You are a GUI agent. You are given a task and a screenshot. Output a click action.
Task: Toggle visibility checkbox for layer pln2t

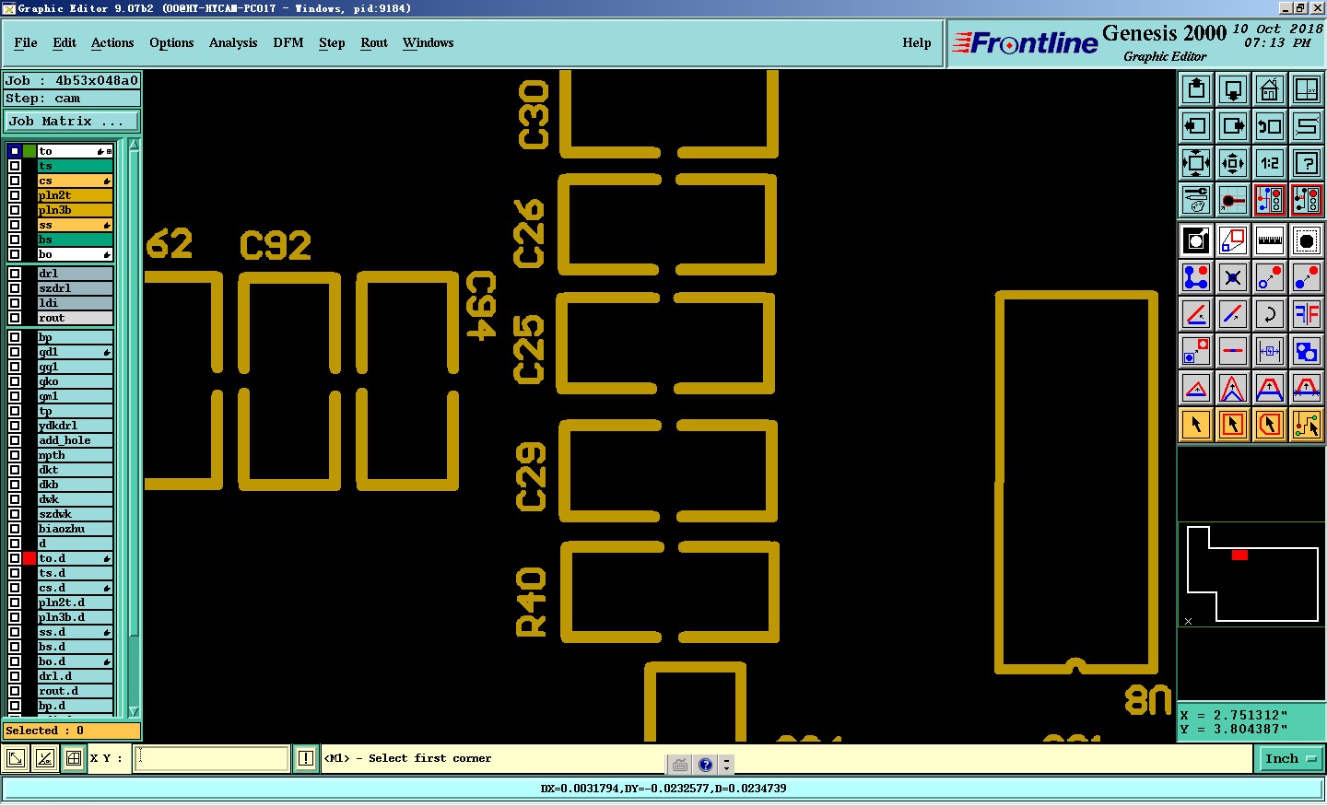tap(15, 195)
